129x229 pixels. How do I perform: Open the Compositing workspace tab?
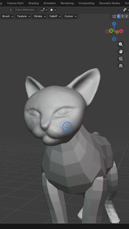pos(86,3)
